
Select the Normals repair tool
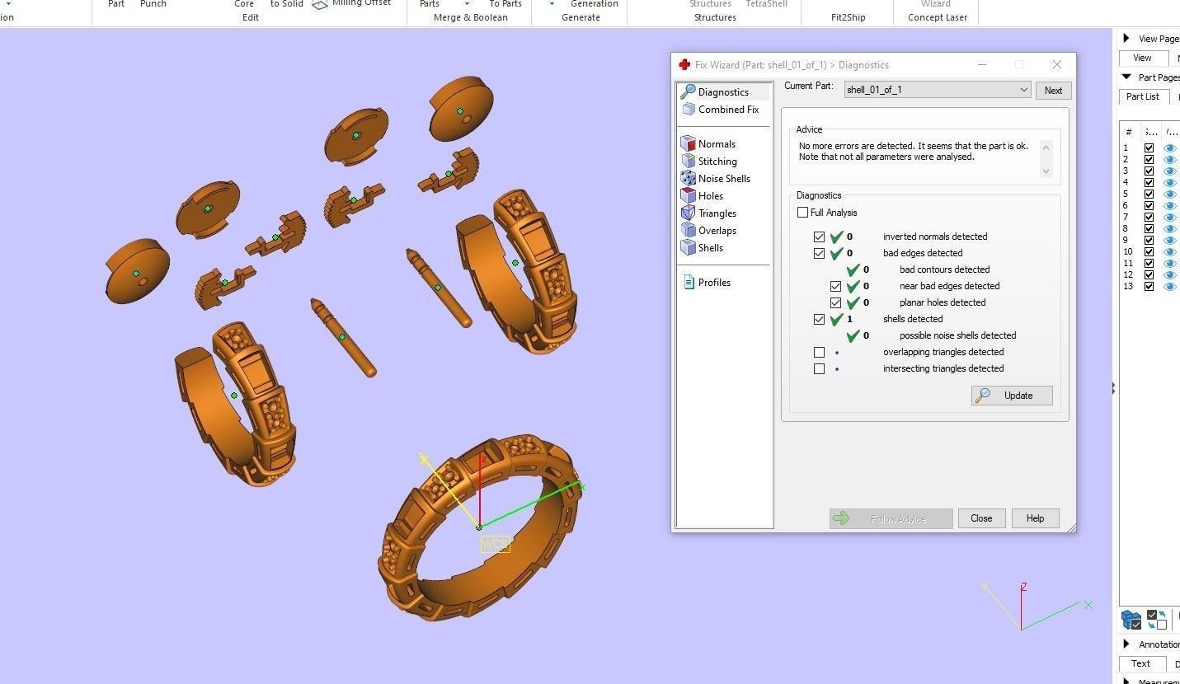708,143
